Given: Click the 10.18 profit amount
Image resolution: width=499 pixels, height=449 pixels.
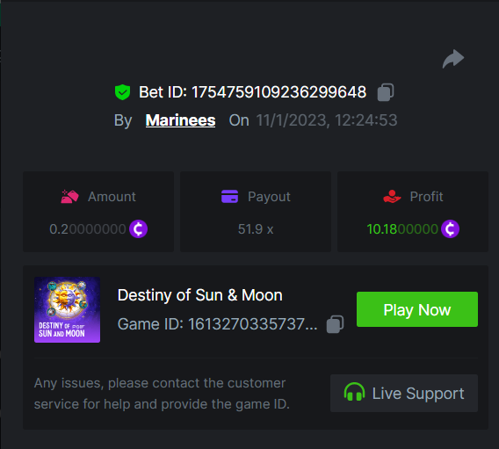Looking at the screenshot, I should pos(402,229).
